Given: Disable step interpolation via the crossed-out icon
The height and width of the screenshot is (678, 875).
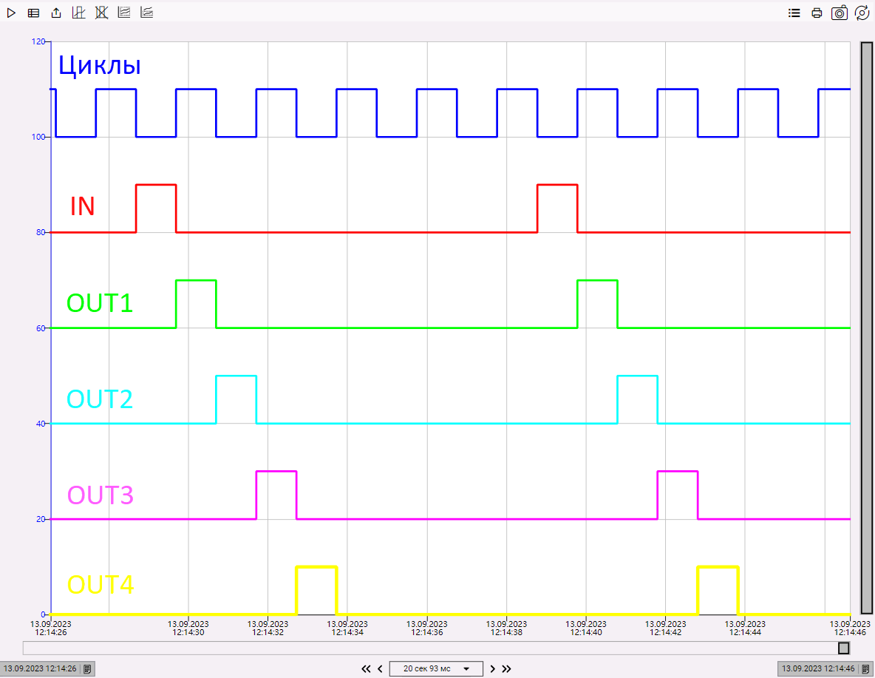Looking at the screenshot, I should 101,13.
